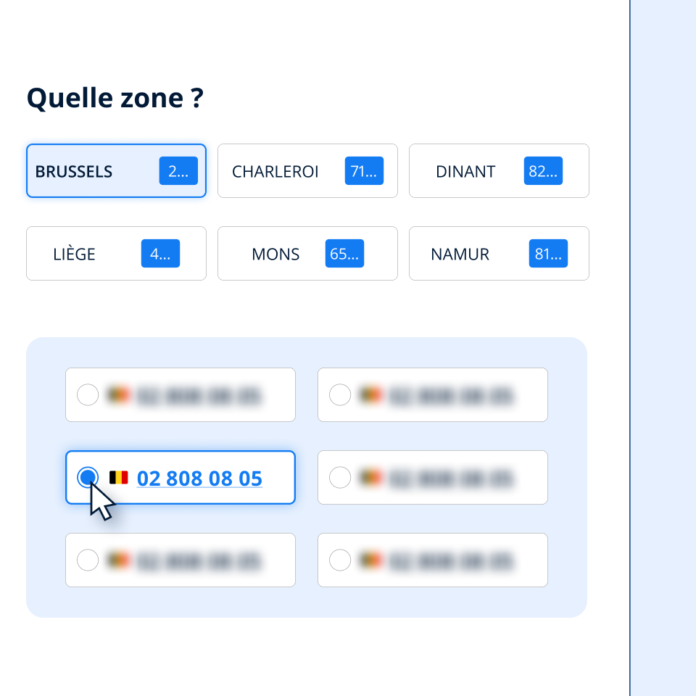Click the 82... badge on DINANT
The width and height of the screenshot is (696, 696).
tap(543, 170)
